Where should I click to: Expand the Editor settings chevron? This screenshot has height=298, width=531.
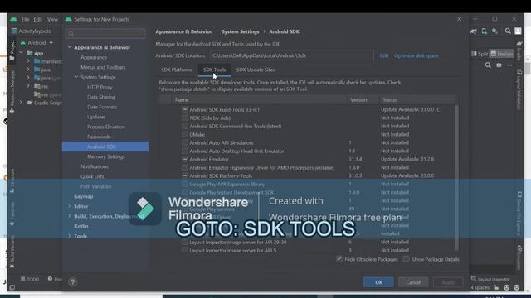point(70,206)
